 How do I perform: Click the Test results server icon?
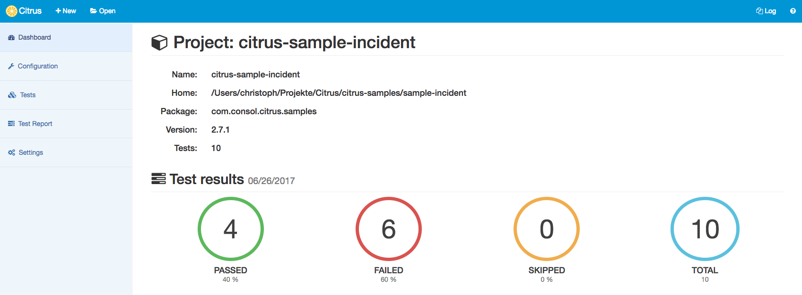(158, 179)
